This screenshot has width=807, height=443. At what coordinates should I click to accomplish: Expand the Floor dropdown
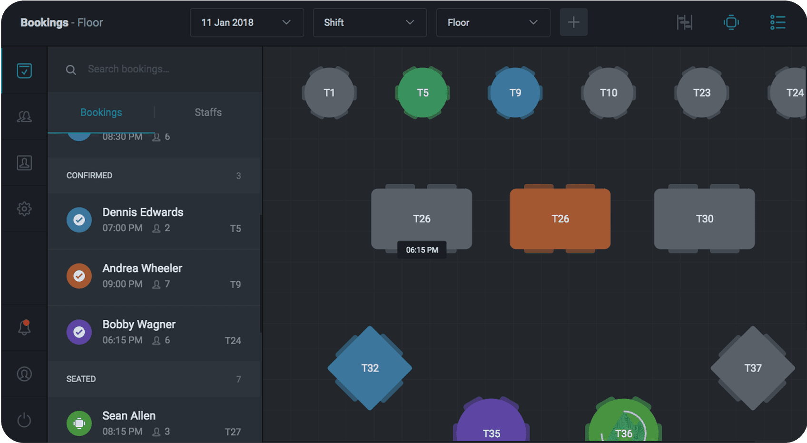coord(493,22)
